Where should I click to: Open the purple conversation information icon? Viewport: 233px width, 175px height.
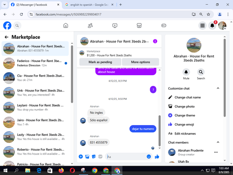(155, 41)
